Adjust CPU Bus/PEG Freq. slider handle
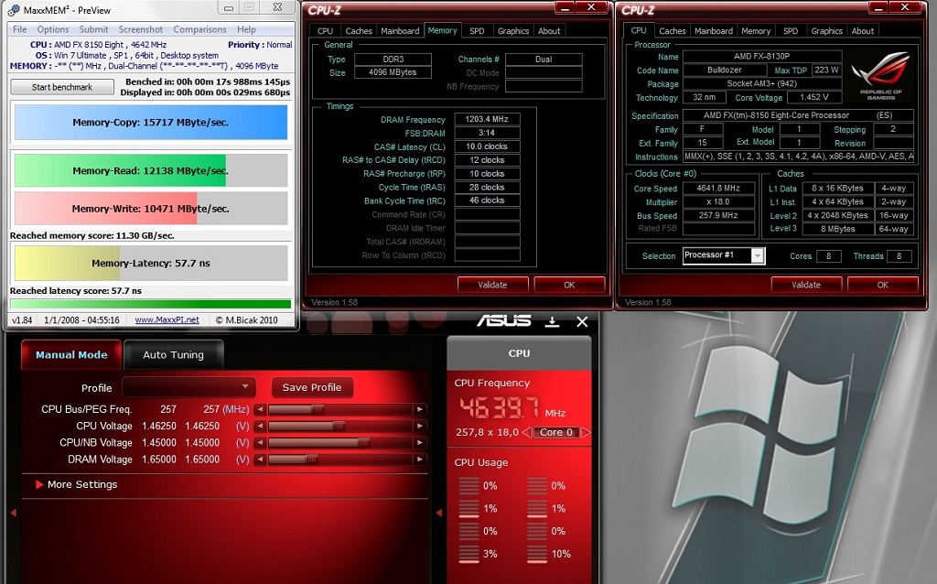937x584 pixels. [318, 409]
